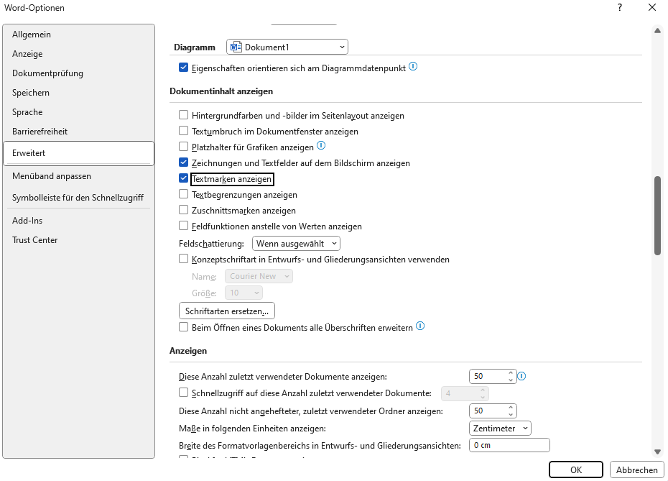Open the Diagramm Dokument1 dropdown
668x481 pixels.
click(x=287, y=47)
